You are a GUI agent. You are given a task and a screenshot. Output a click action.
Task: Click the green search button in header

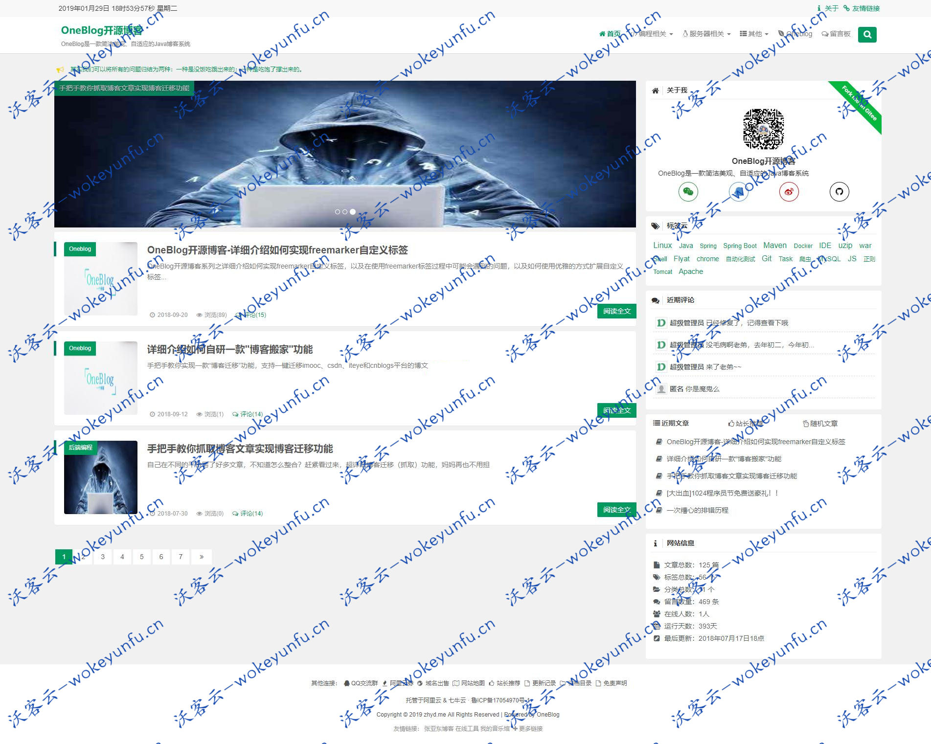[867, 34]
